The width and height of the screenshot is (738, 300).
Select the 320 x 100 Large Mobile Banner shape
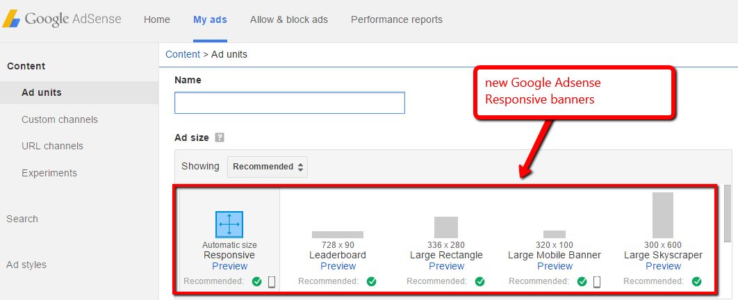click(554, 234)
